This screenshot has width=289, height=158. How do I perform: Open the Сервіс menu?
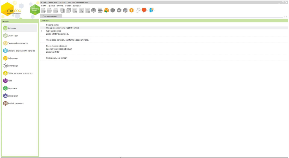(x=68, y=6)
